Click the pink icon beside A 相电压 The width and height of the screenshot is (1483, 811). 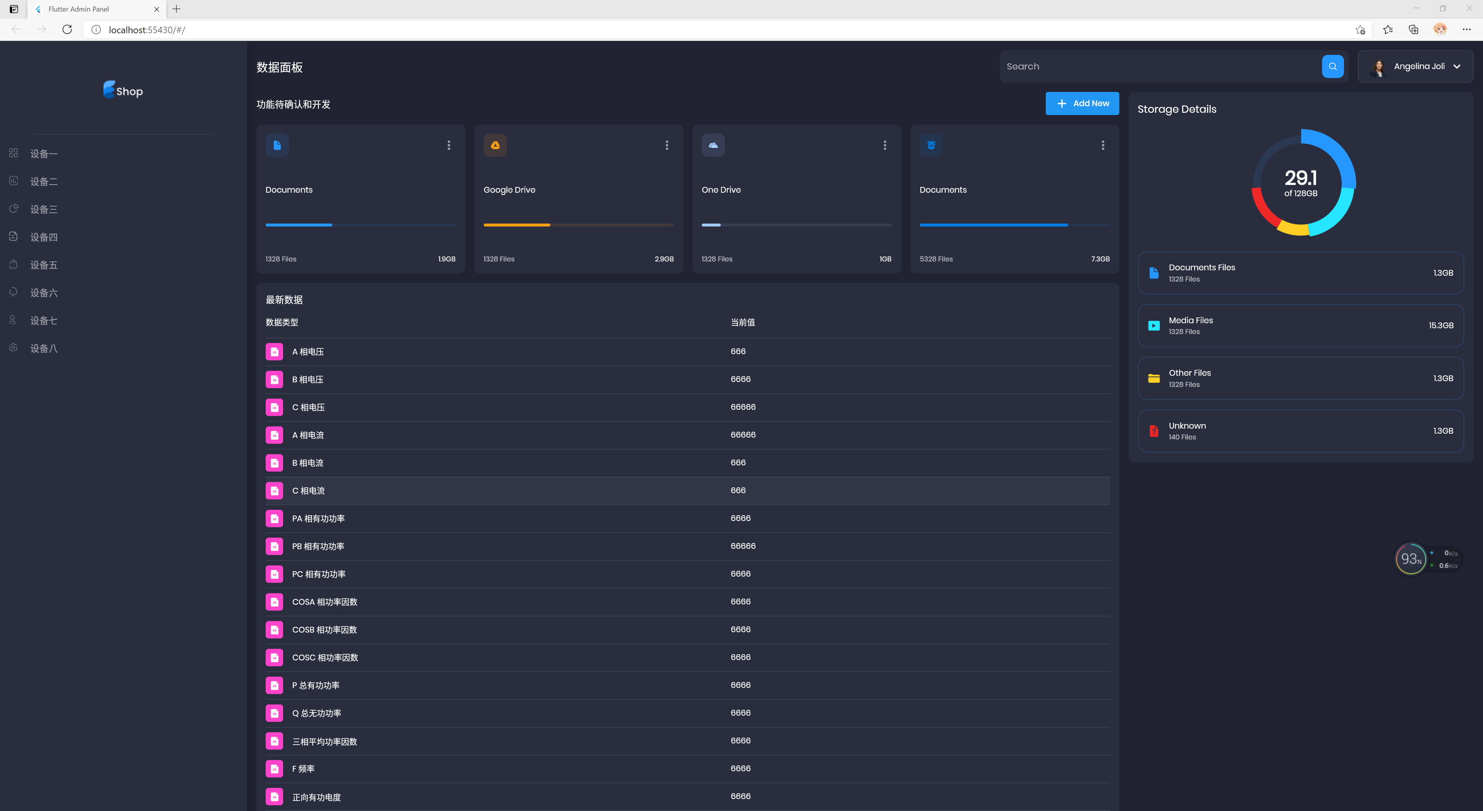[275, 352]
